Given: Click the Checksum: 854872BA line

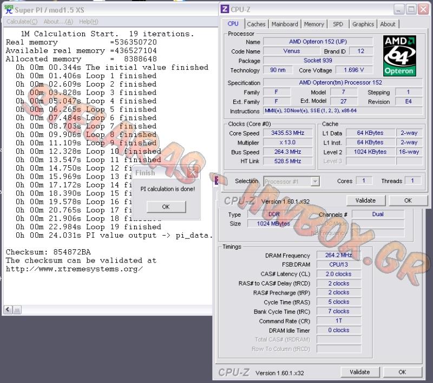Looking at the screenshot, I should (x=48, y=252).
